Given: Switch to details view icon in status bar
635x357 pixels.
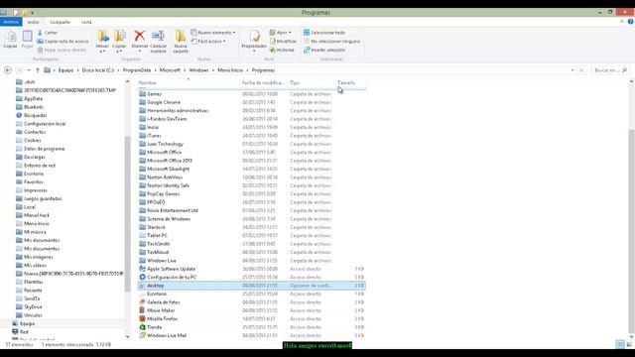Looking at the screenshot, I should click(620, 344).
